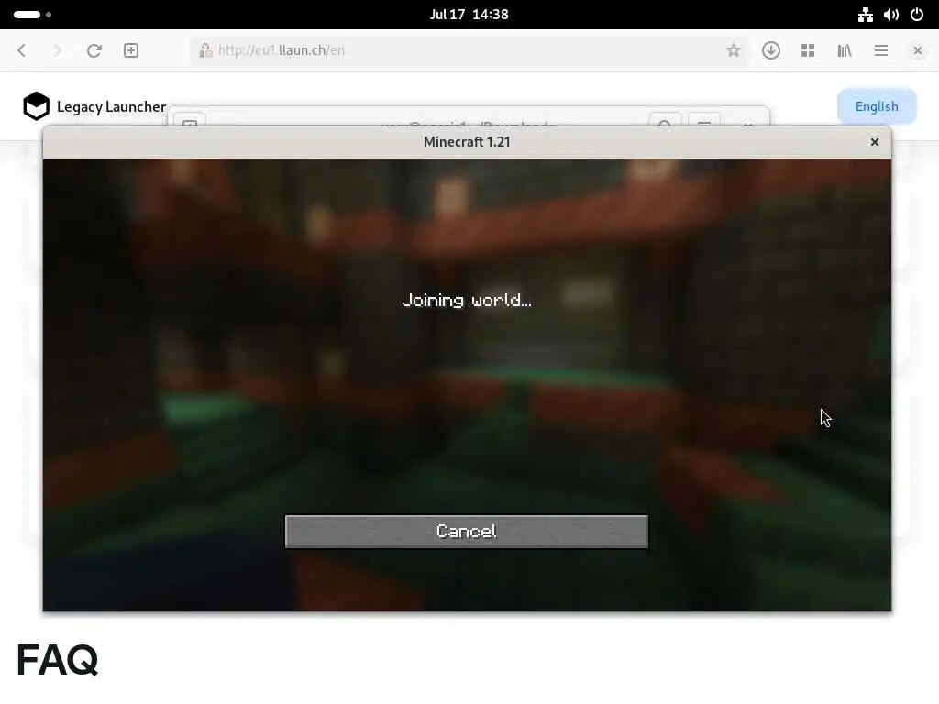Reload the current web page
The width and height of the screenshot is (939, 704).
pyautogui.click(x=94, y=50)
